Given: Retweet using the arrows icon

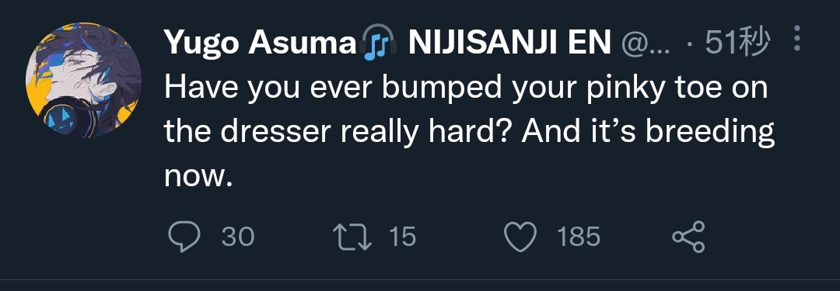Looking at the screenshot, I should (x=352, y=237).
